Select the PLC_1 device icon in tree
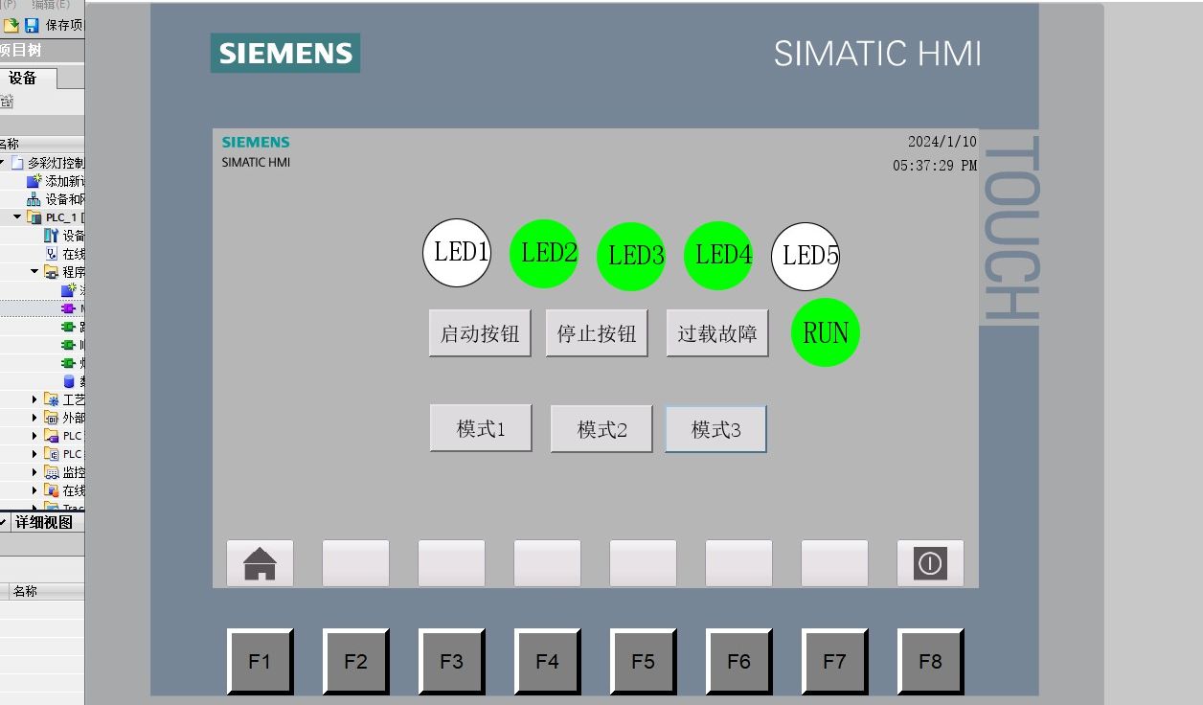The height and width of the screenshot is (705, 1203). click(x=34, y=217)
